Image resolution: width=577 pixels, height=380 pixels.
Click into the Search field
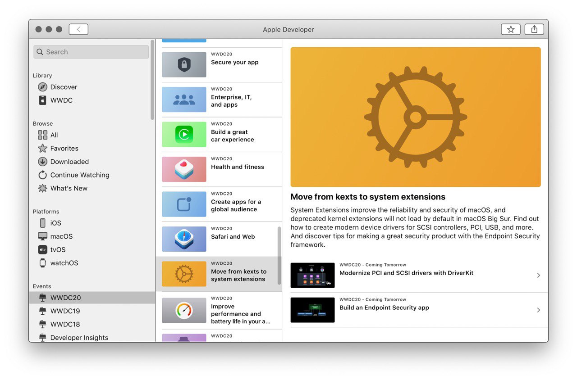[91, 52]
